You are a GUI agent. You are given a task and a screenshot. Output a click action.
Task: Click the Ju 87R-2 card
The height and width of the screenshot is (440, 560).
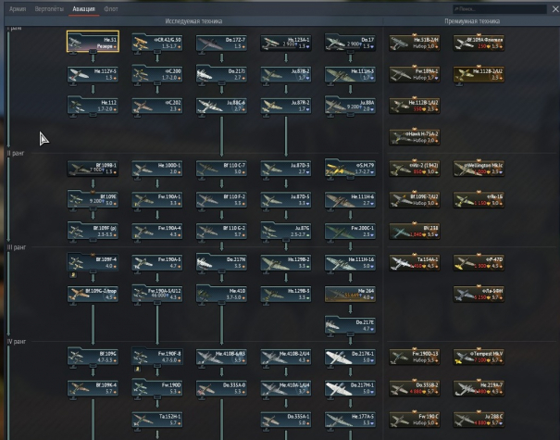pyautogui.click(x=286, y=106)
